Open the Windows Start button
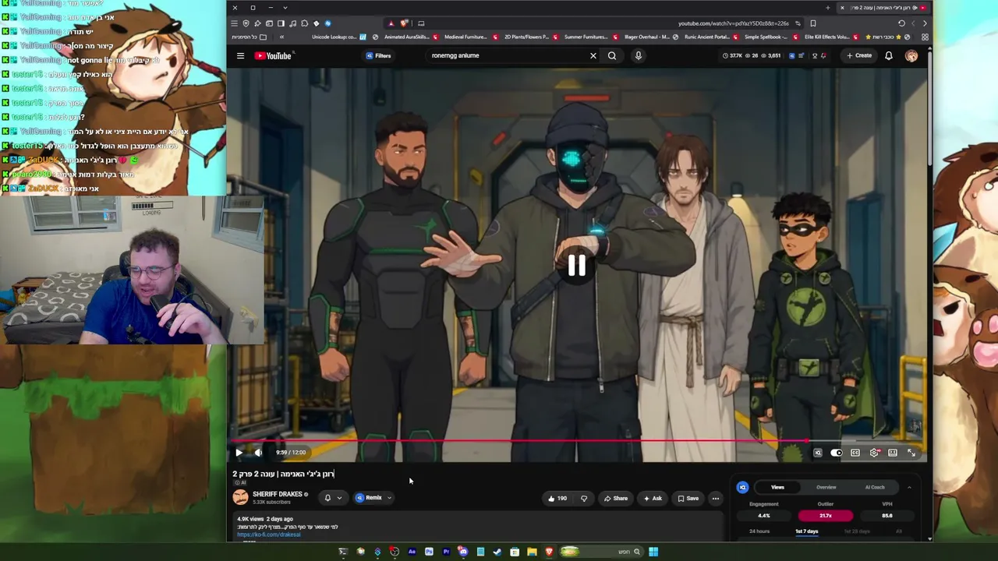 click(x=653, y=552)
